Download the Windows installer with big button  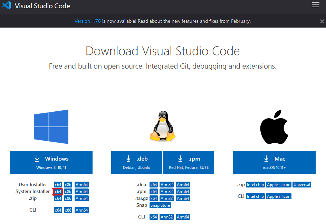(x=51, y=162)
